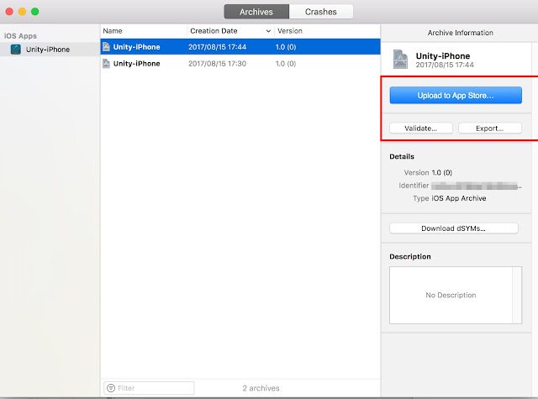
Task: Click the iOS App Archive type value
Action: tap(459, 198)
